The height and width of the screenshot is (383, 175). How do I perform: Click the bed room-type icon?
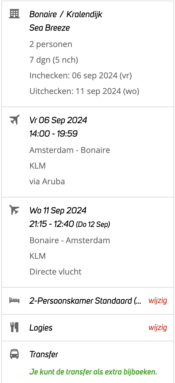14,301
